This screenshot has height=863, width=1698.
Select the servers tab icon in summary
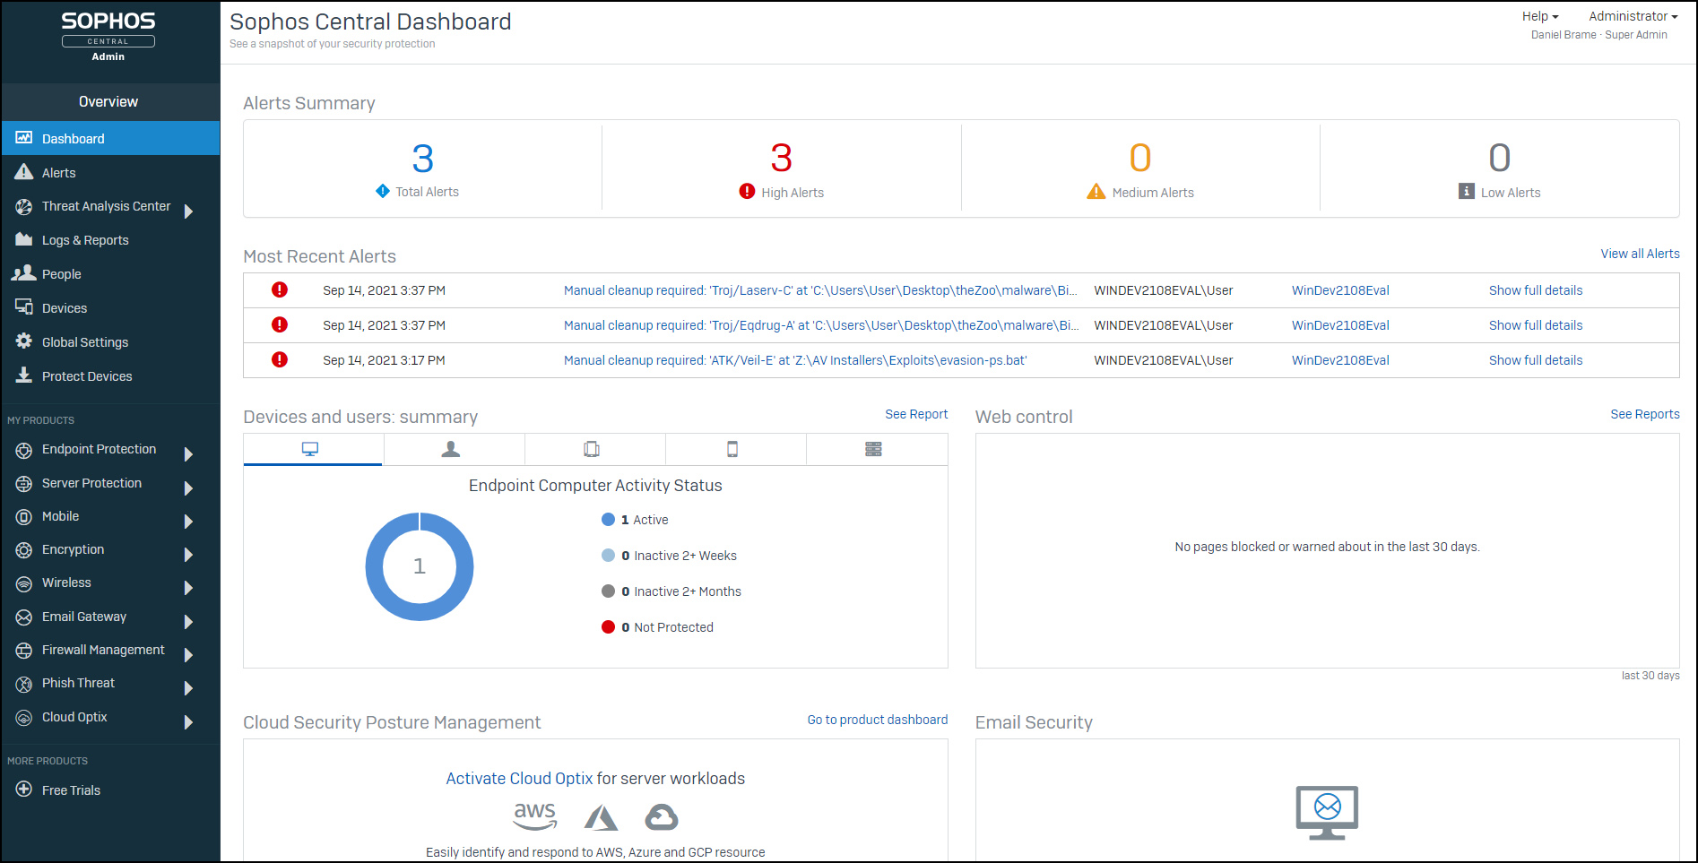tap(873, 449)
